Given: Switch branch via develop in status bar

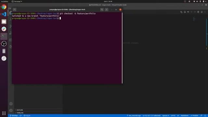Looking at the screenshot, I should 14,116.
